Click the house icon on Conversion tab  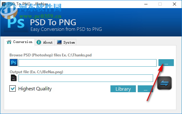click(9, 42)
